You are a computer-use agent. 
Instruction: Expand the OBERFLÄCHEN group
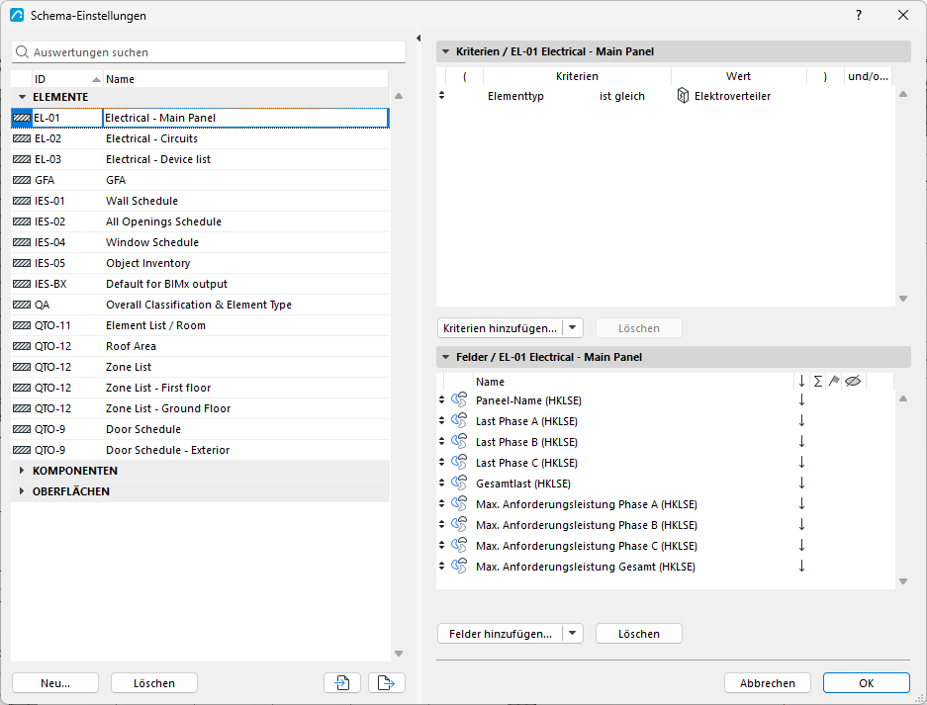click(22, 491)
